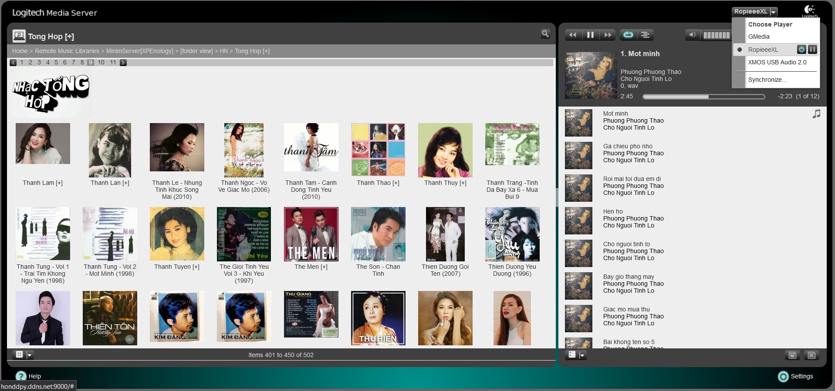Screen dimensions: 835x391
Task: Pause playback with the pause button
Action: click(x=590, y=35)
